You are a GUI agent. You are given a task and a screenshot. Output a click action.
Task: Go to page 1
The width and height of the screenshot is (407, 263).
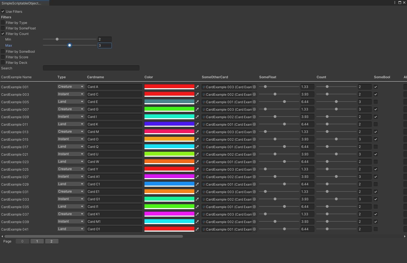[x=37, y=241]
